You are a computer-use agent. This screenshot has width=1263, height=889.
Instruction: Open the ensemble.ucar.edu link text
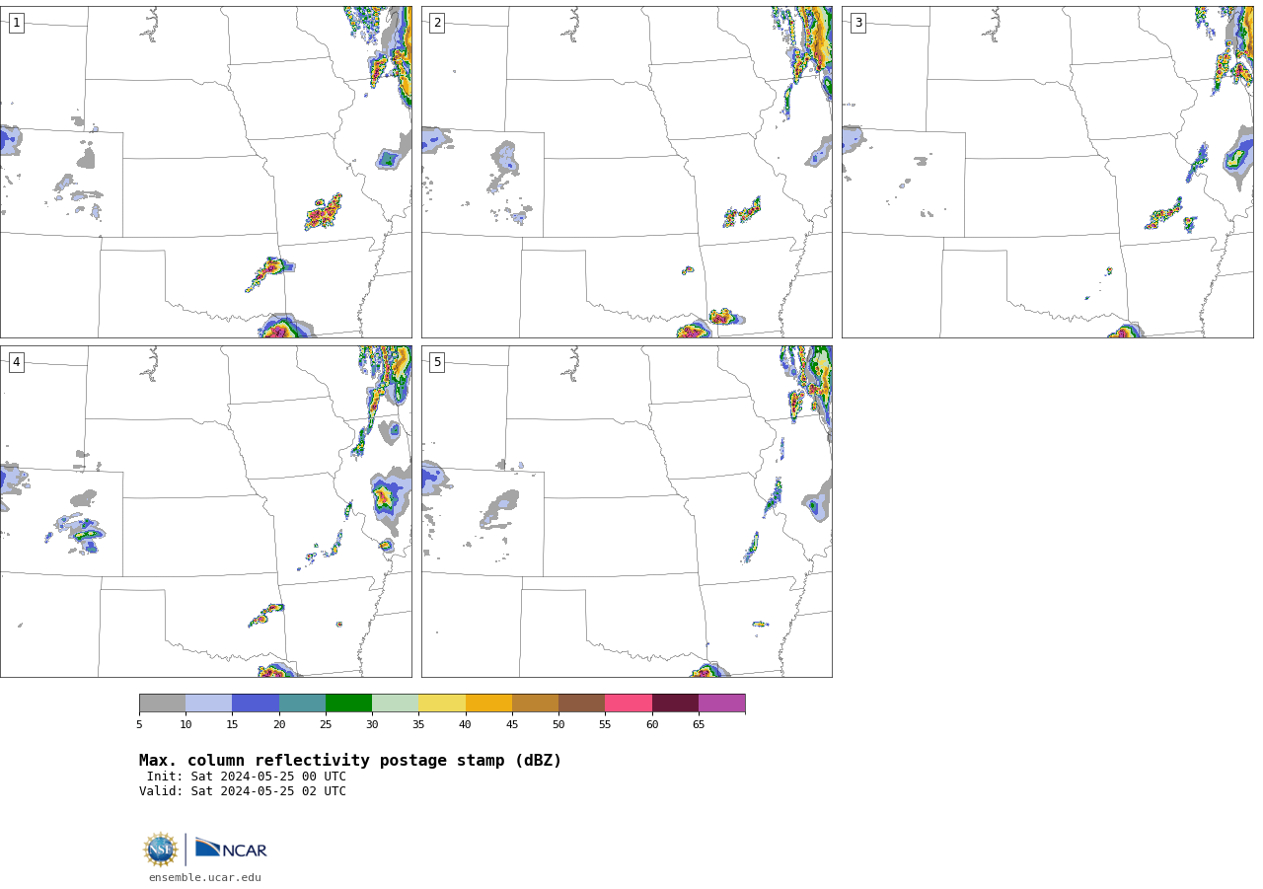tap(205, 877)
